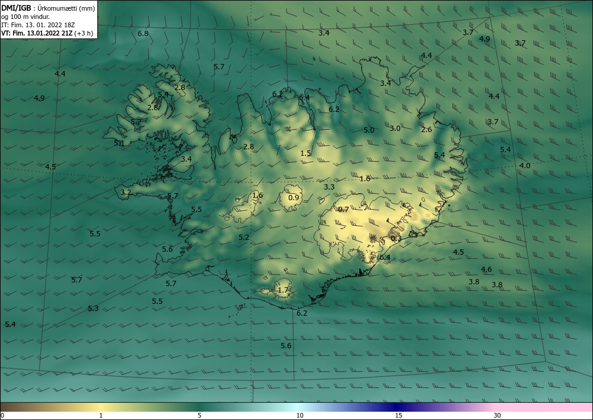
Task: Click the 1 tick on the color scale
Action: point(101,416)
